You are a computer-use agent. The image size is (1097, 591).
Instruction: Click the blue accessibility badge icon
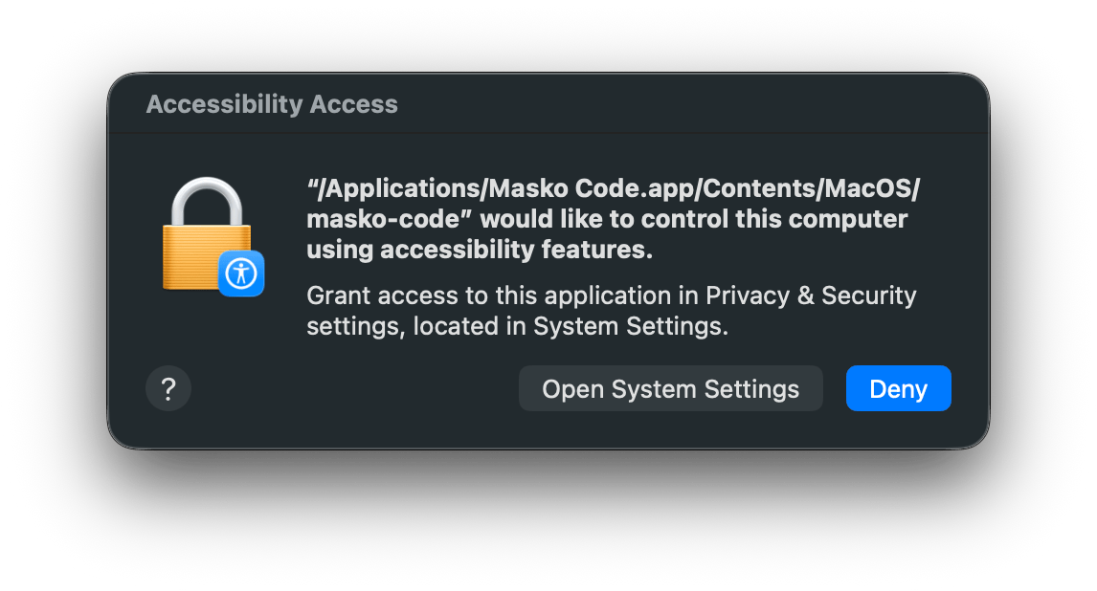point(240,274)
